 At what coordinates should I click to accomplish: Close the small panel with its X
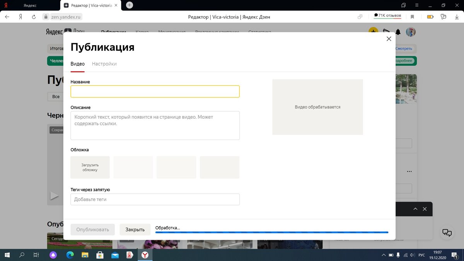tap(425, 209)
